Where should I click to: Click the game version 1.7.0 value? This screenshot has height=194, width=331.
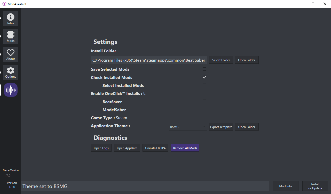(7, 175)
